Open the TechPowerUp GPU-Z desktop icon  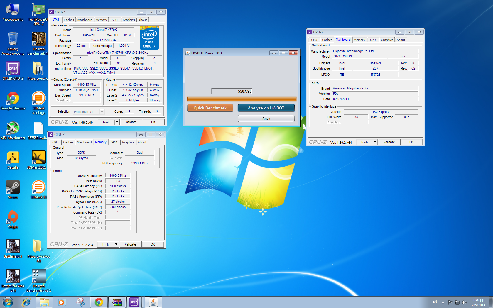[38, 14]
